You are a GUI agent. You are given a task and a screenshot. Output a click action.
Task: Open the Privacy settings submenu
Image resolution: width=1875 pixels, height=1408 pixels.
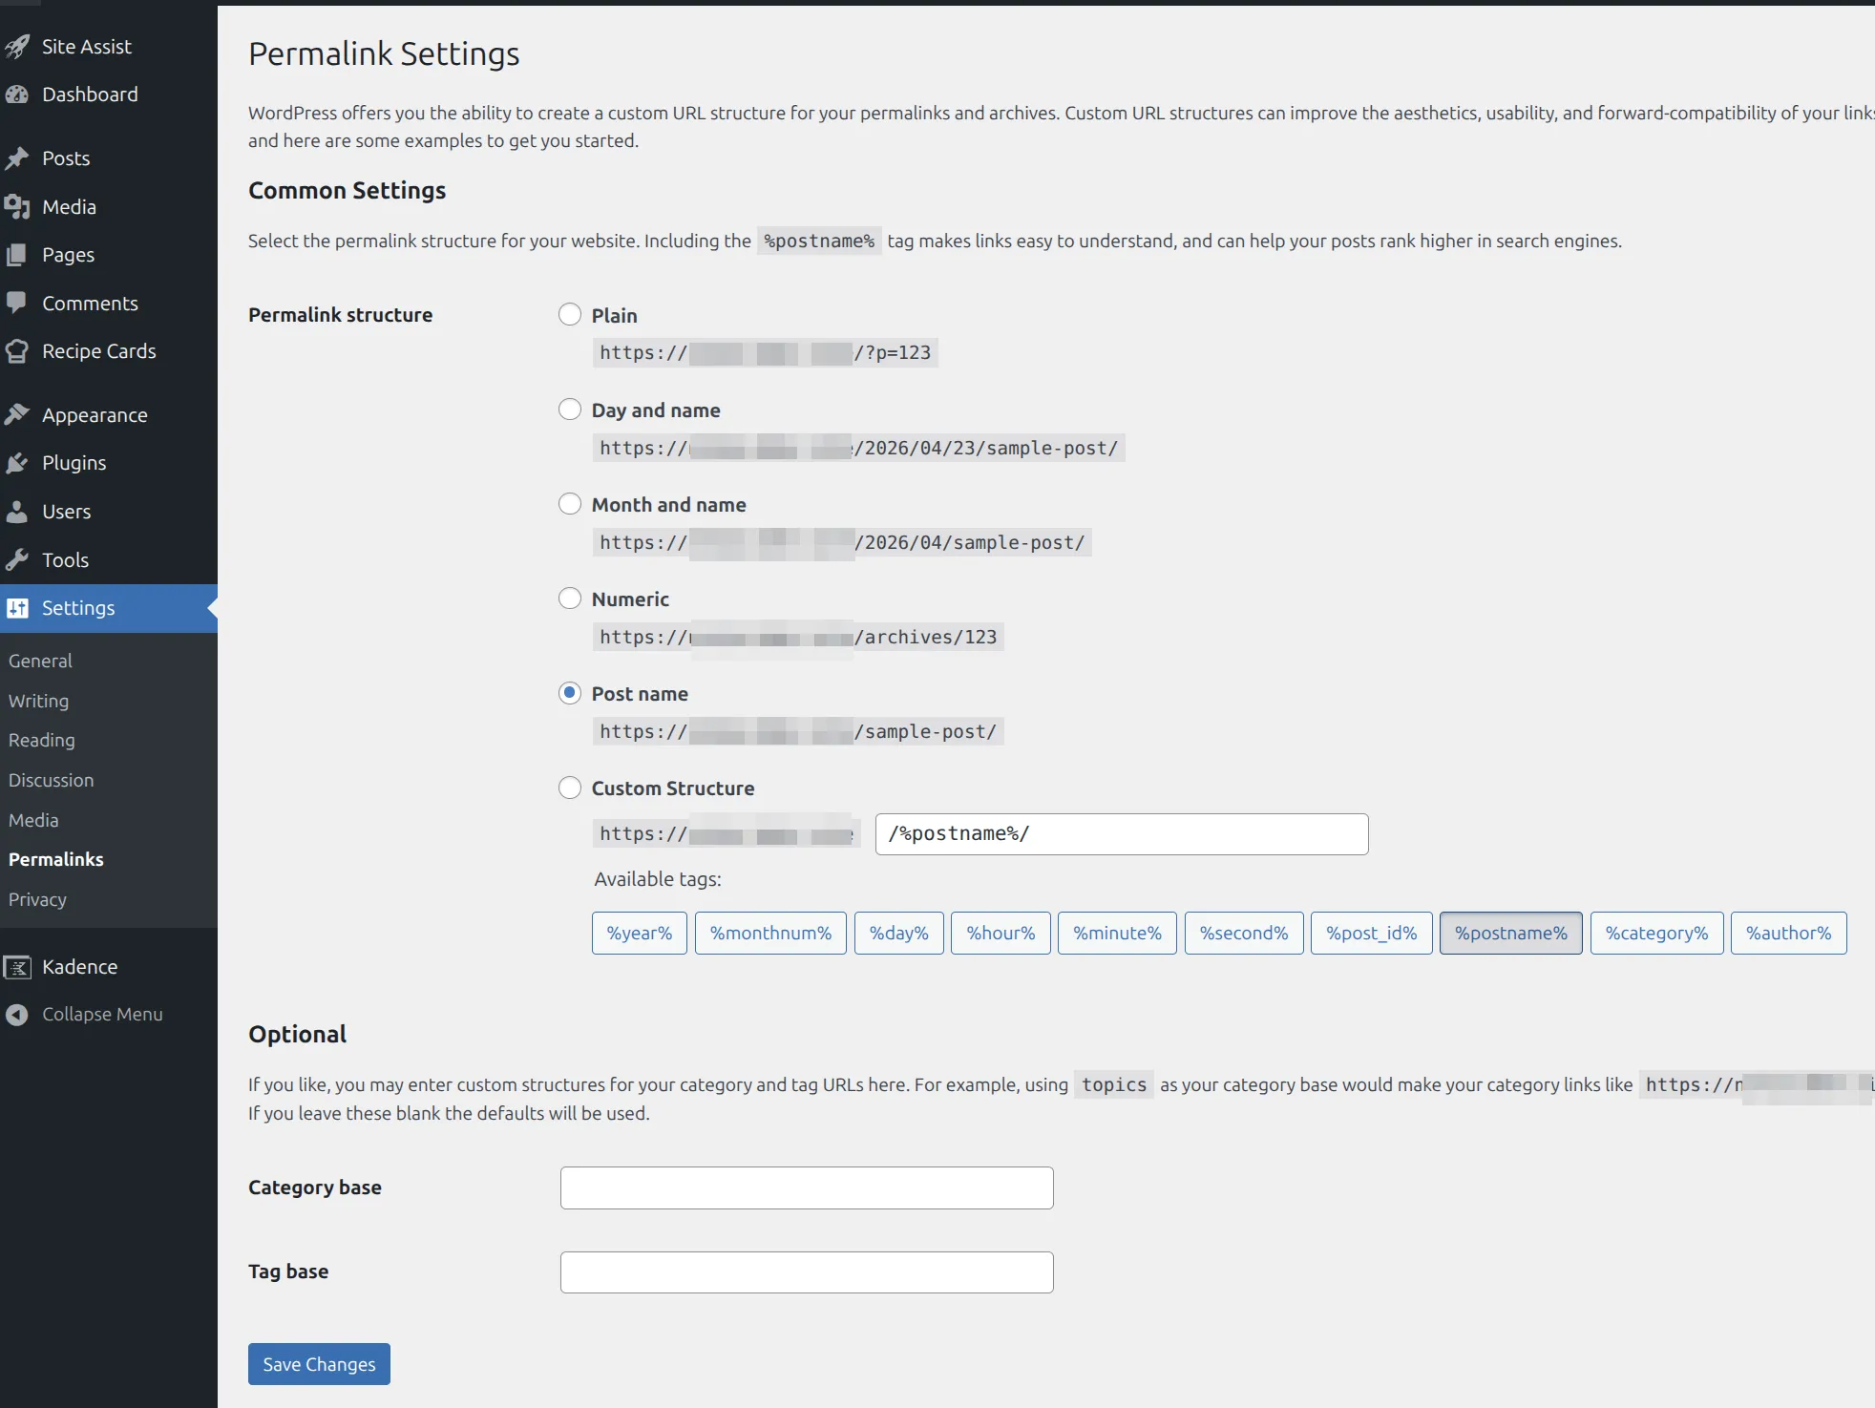point(38,899)
